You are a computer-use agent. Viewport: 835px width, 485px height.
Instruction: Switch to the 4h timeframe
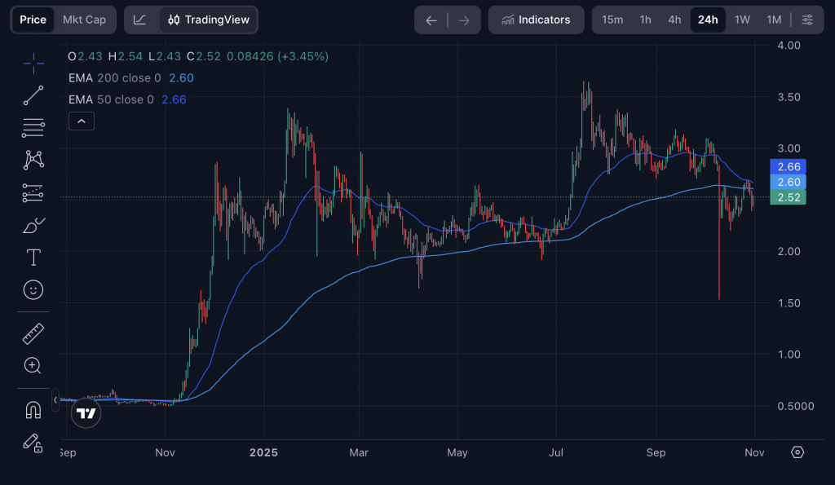(x=674, y=20)
